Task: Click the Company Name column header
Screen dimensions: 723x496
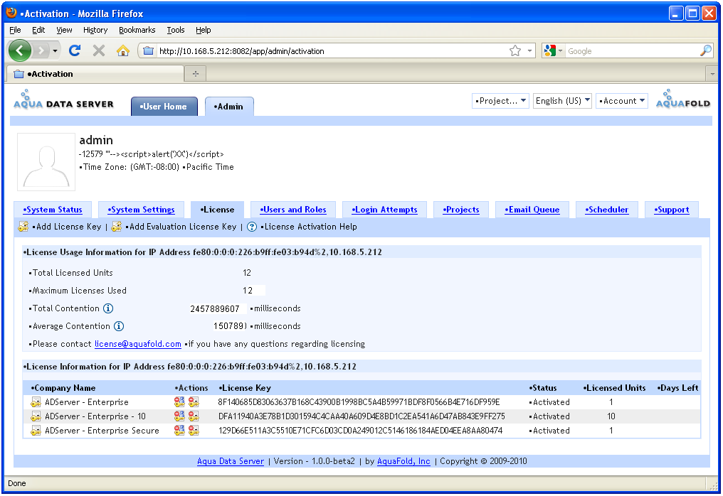Action: (63, 388)
